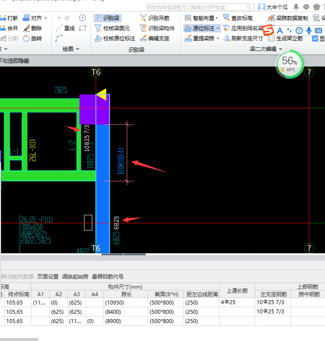Click the magnifier search icon
Image resolution: width=325 pixels, height=341 pixels.
click(x=249, y=7)
